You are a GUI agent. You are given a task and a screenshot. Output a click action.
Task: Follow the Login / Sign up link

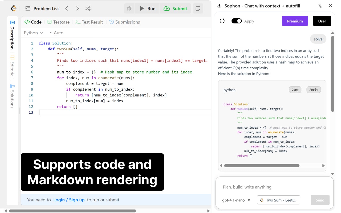pyautogui.click(x=69, y=200)
